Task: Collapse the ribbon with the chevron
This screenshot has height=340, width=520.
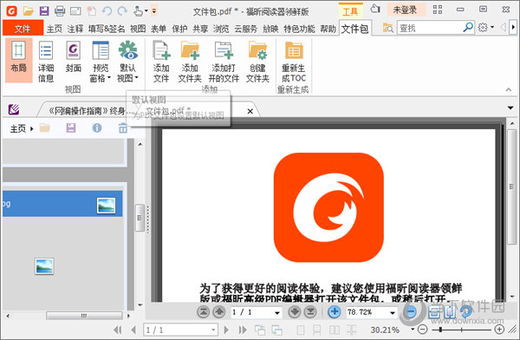Action: pos(509,89)
